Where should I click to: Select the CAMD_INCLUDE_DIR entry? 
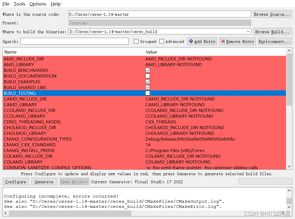pyautogui.click(x=25, y=99)
